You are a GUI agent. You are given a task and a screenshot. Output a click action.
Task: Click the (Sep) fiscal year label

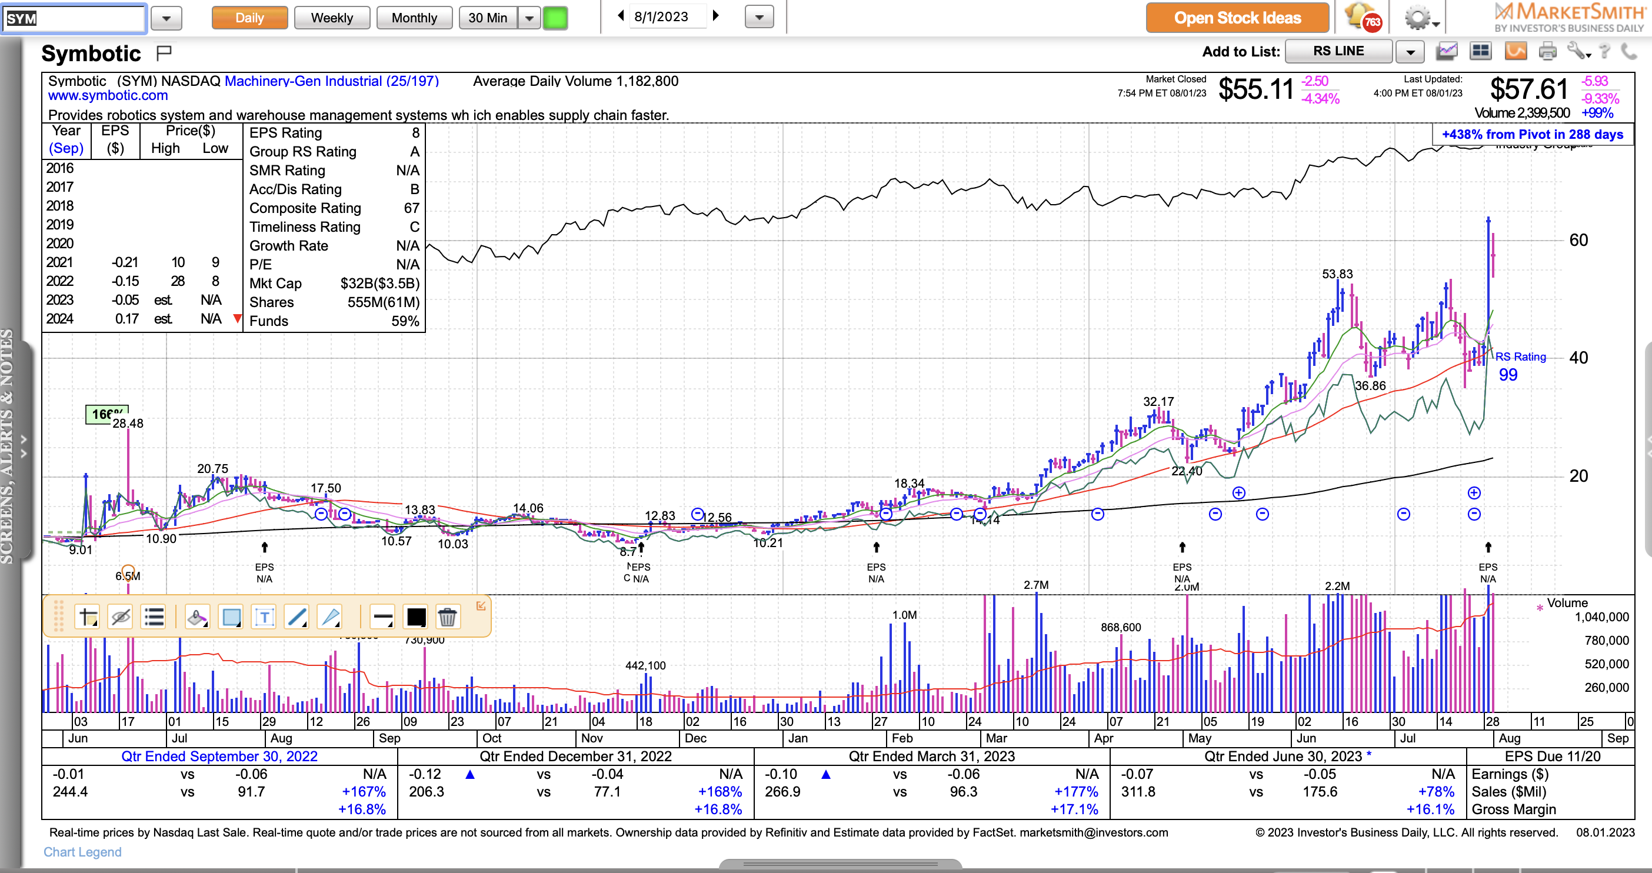pos(66,148)
